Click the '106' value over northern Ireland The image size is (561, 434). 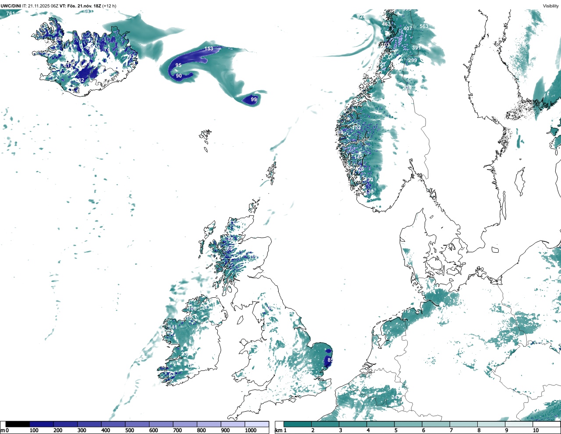(x=192, y=309)
